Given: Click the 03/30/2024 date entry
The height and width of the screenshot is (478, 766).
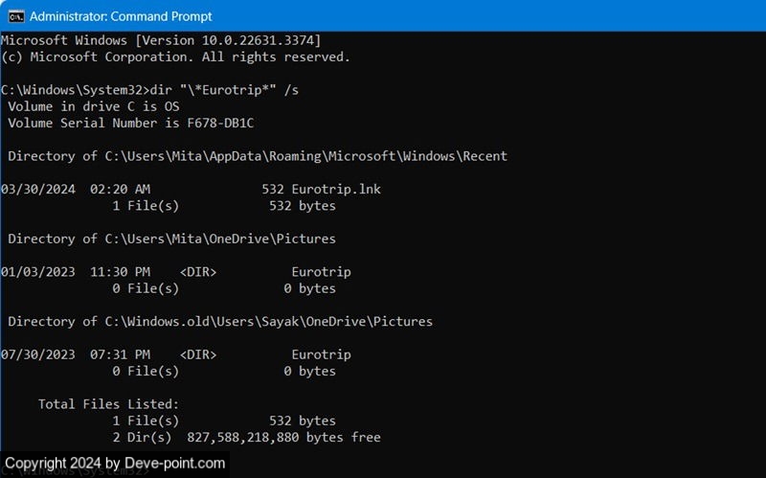Looking at the screenshot, I should point(37,189).
